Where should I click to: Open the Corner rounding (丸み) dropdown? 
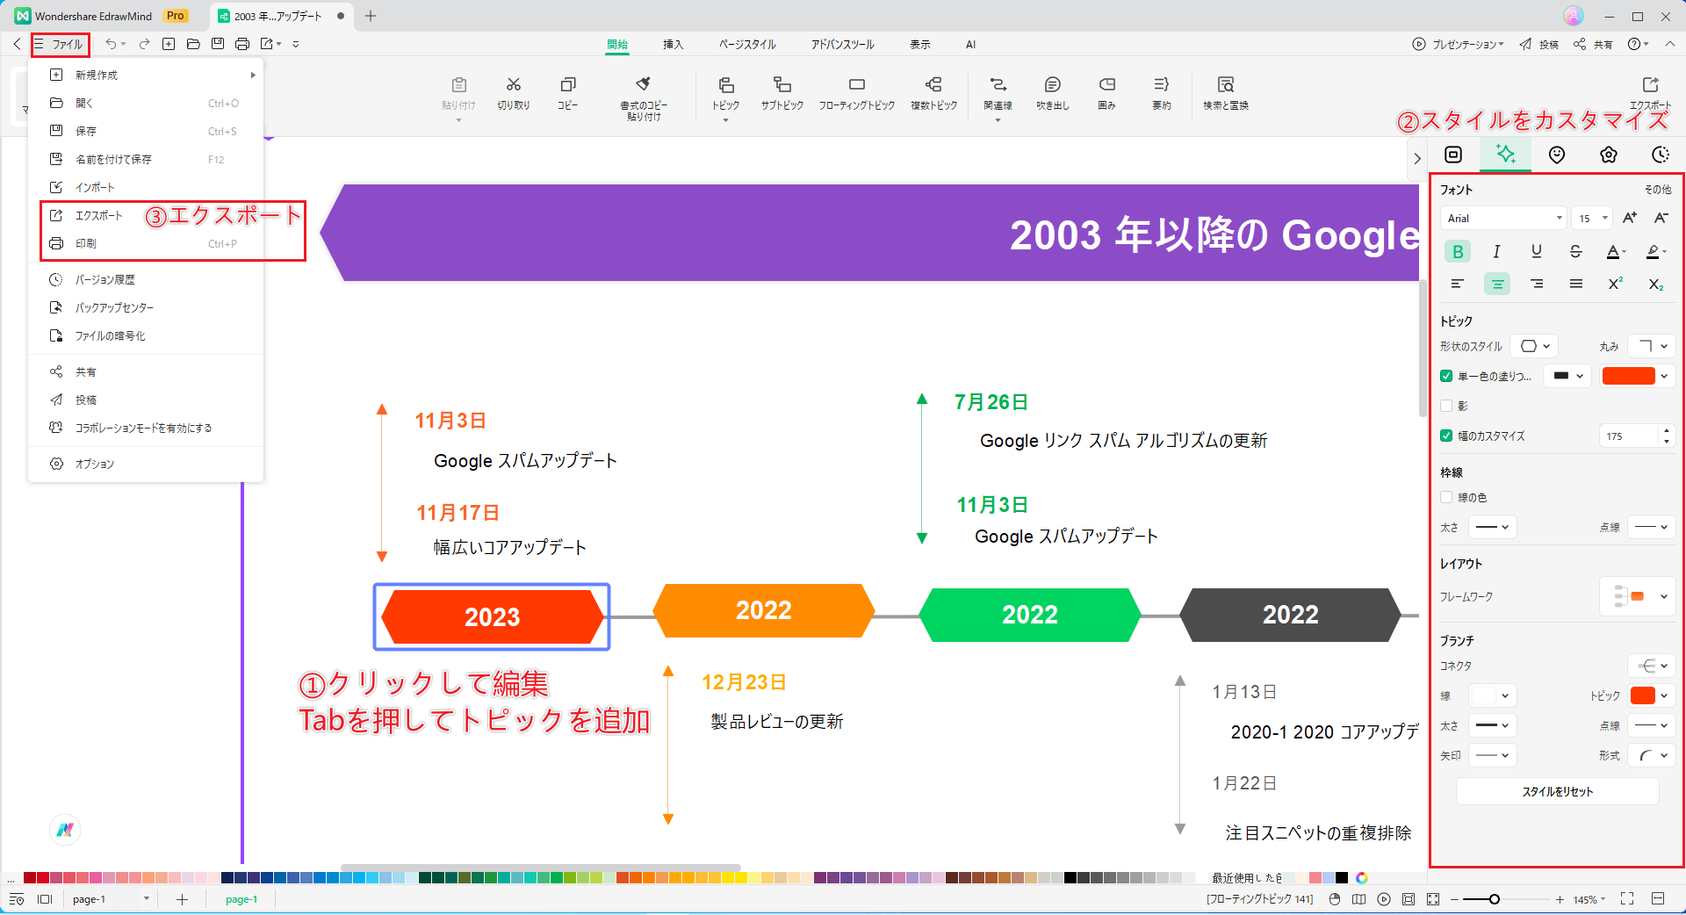click(x=1651, y=346)
